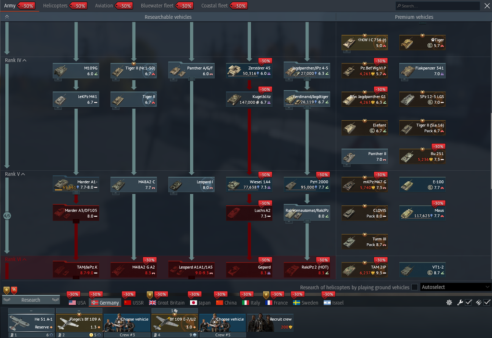Select Flegel's Bf 109 A crew slot
The width and height of the screenshot is (492, 338).
pos(79,323)
